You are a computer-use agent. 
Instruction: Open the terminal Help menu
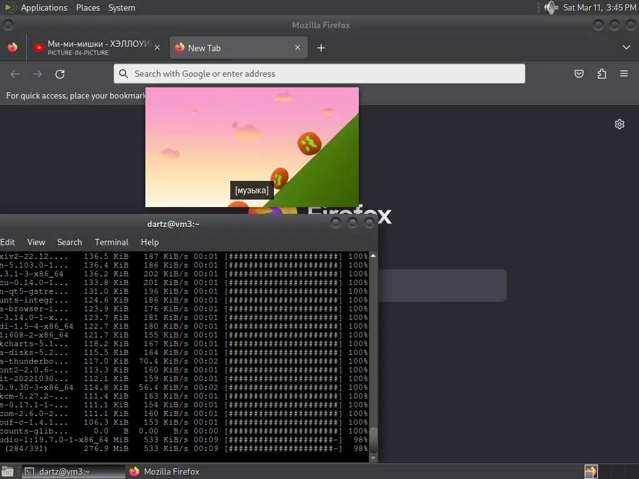pyautogui.click(x=150, y=243)
